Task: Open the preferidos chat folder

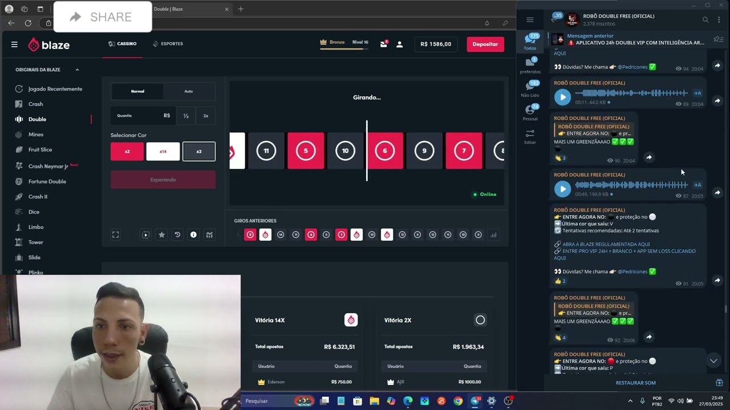Action: (x=530, y=65)
